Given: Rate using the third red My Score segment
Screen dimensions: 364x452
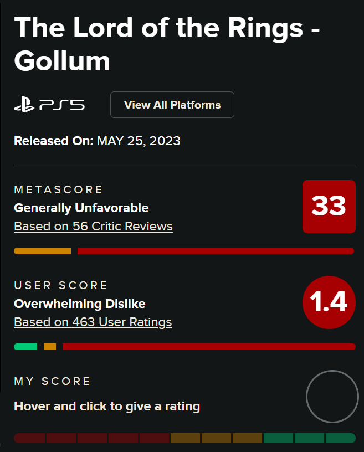Looking at the screenshot, I should [92, 438].
